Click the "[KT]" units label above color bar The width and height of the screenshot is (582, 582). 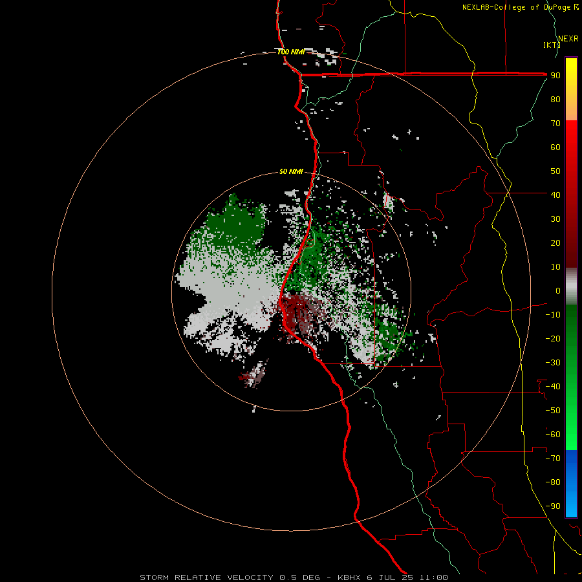tap(552, 45)
